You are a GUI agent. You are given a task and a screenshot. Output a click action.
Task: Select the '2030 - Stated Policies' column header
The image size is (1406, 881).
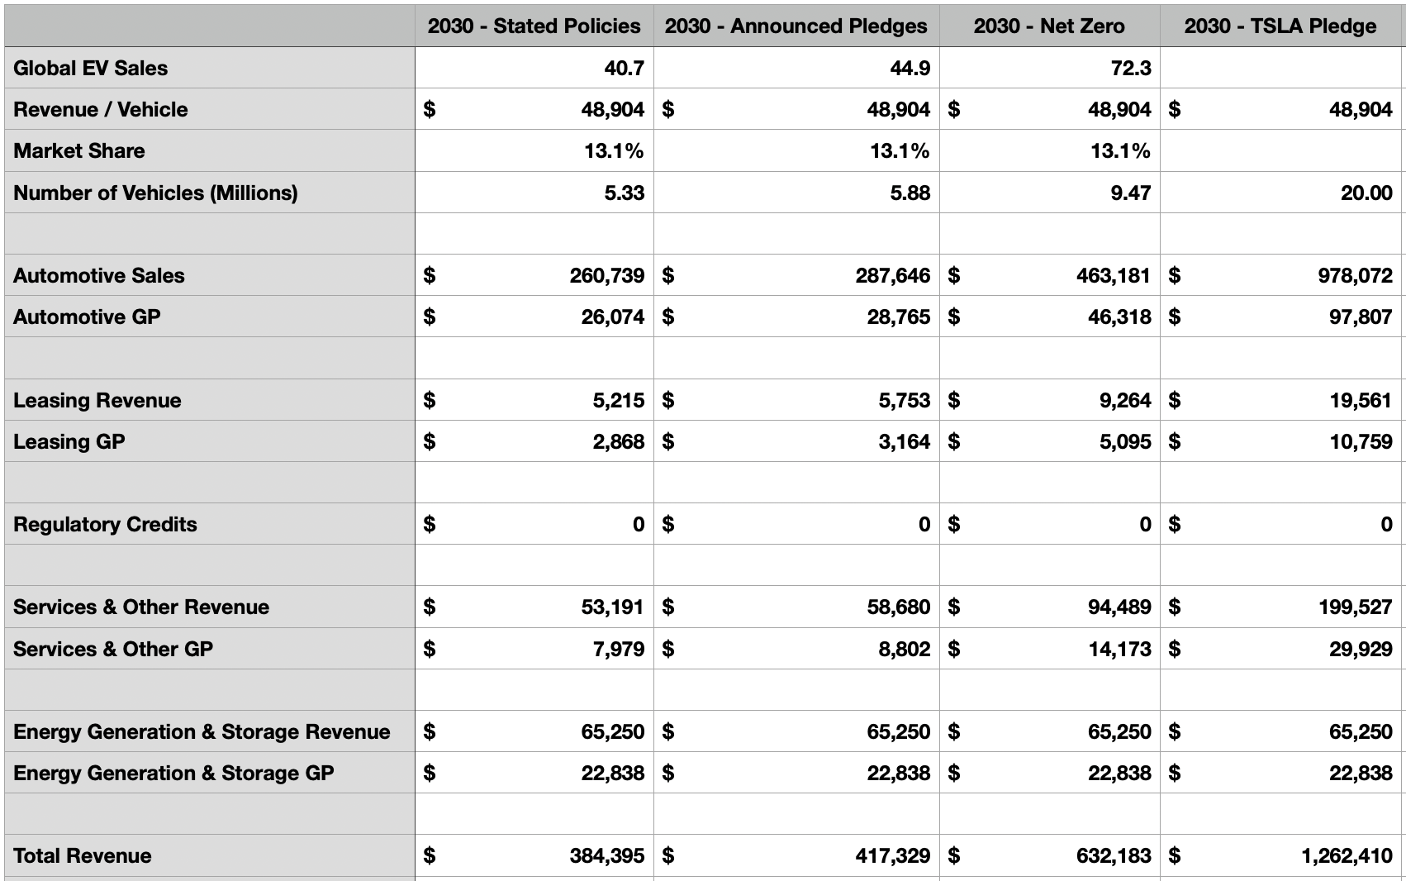click(x=534, y=26)
